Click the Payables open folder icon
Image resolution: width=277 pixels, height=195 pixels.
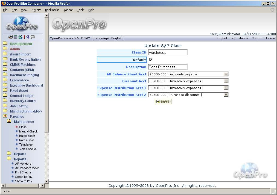(x=5, y=116)
